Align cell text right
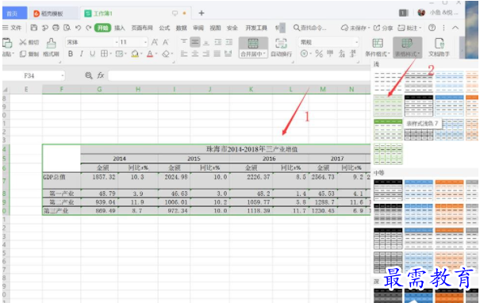The image size is (480, 303). point(206,54)
